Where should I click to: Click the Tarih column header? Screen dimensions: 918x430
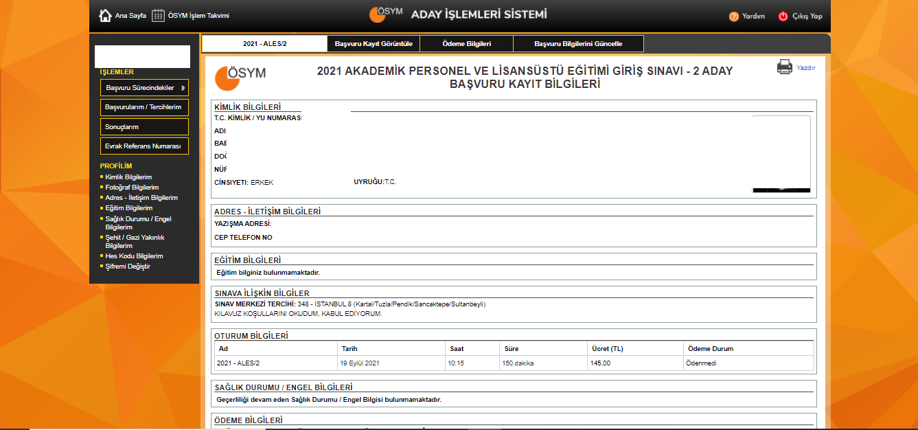pyautogui.click(x=349, y=349)
